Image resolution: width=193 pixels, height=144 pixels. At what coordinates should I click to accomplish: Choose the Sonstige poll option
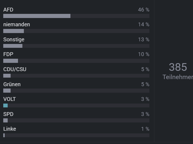tap(14, 40)
